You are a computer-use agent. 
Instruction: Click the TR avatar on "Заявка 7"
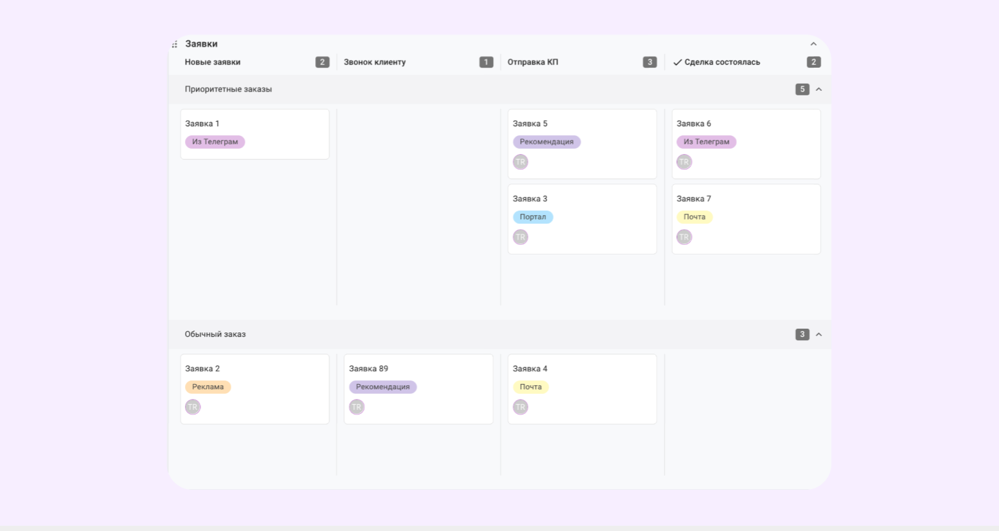point(684,237)
